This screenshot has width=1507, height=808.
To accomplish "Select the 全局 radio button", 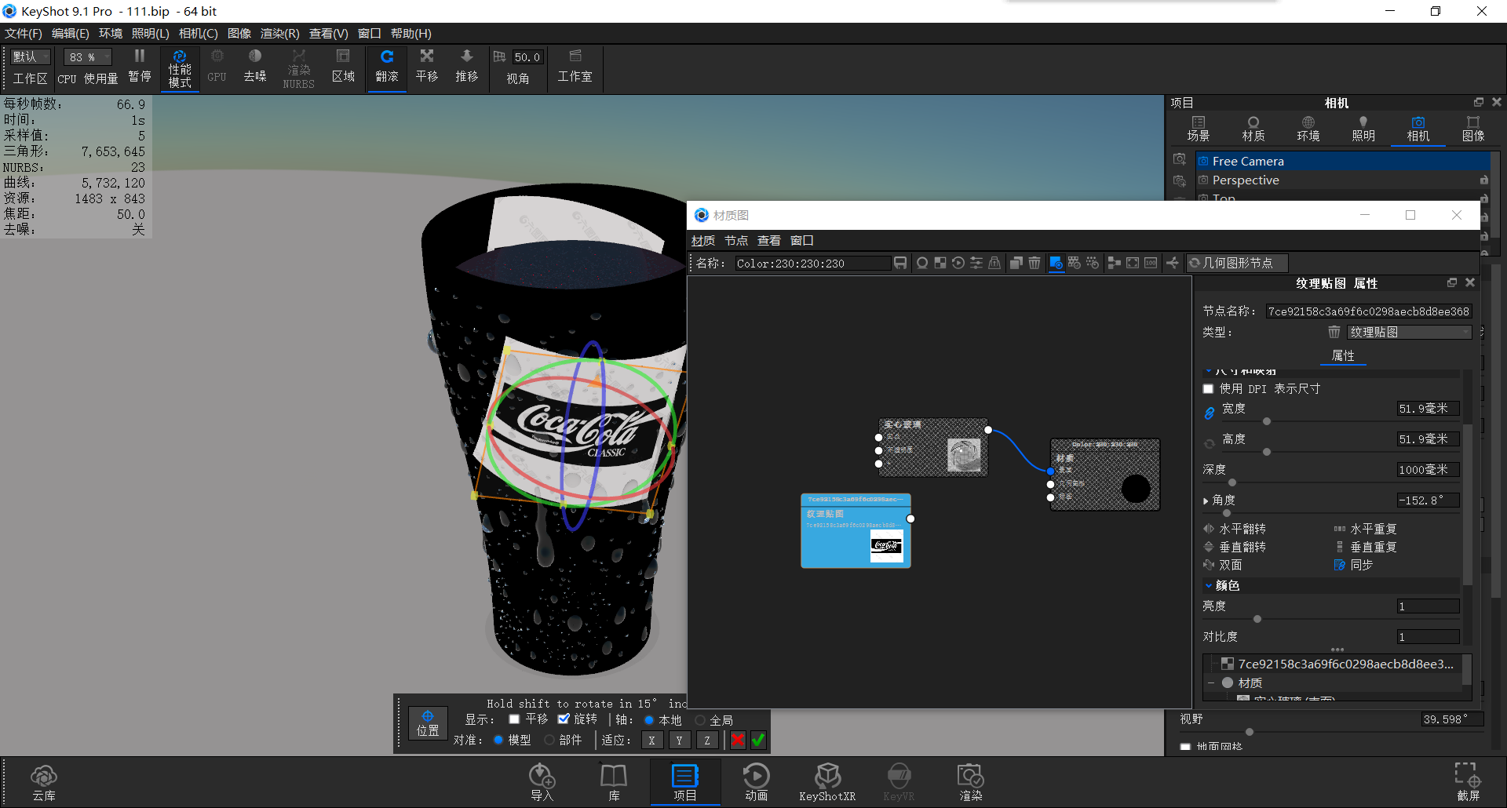I will tap(699, 719).
